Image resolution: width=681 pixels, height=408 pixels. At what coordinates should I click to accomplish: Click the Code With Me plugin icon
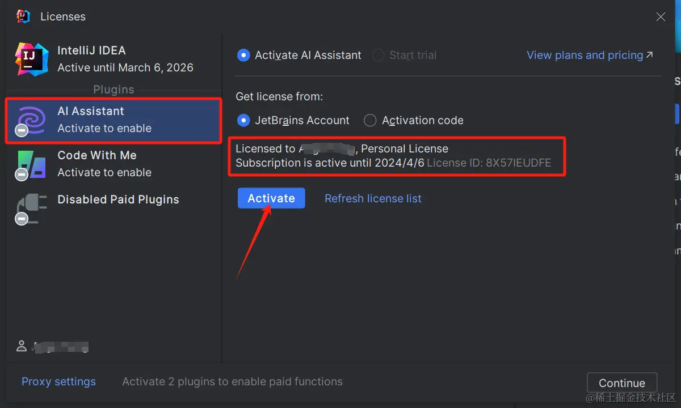tap(31, 165)
